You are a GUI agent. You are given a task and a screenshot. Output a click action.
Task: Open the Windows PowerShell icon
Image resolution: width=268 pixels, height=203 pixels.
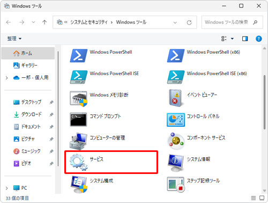pyautogui.click(x=79, y=56)
